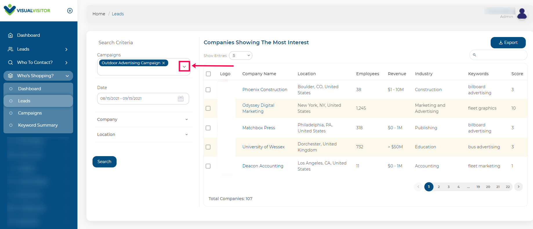Image resolution: width=533 pixels, height=229 pixels.
Task: Open Deacon Accounting company link
Action: pos(263,166)
